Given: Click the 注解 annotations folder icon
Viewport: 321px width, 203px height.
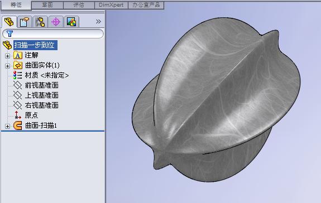Looking at the screenshot, I should tap(18, 55).
